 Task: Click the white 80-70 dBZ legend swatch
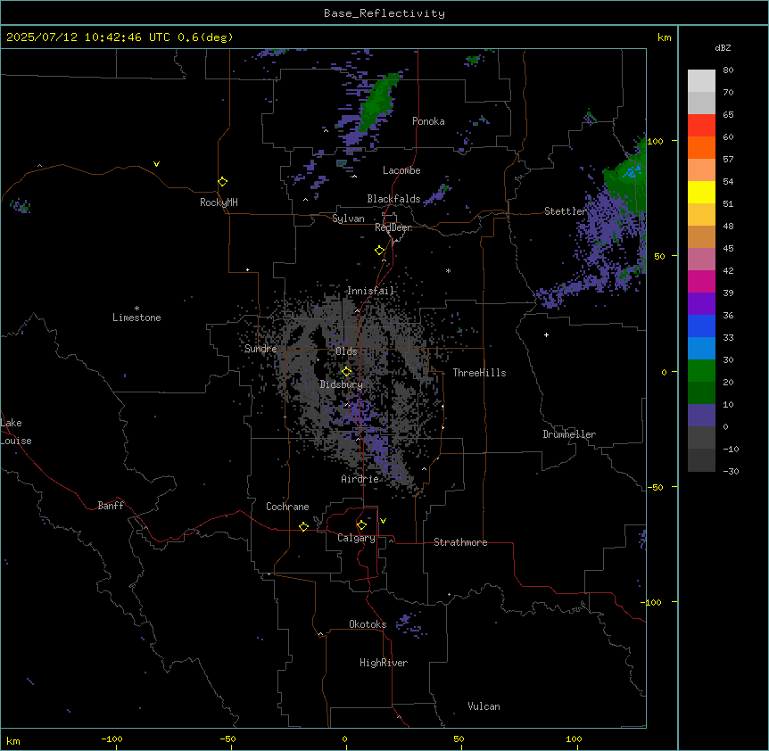click(x=701, y=81)
